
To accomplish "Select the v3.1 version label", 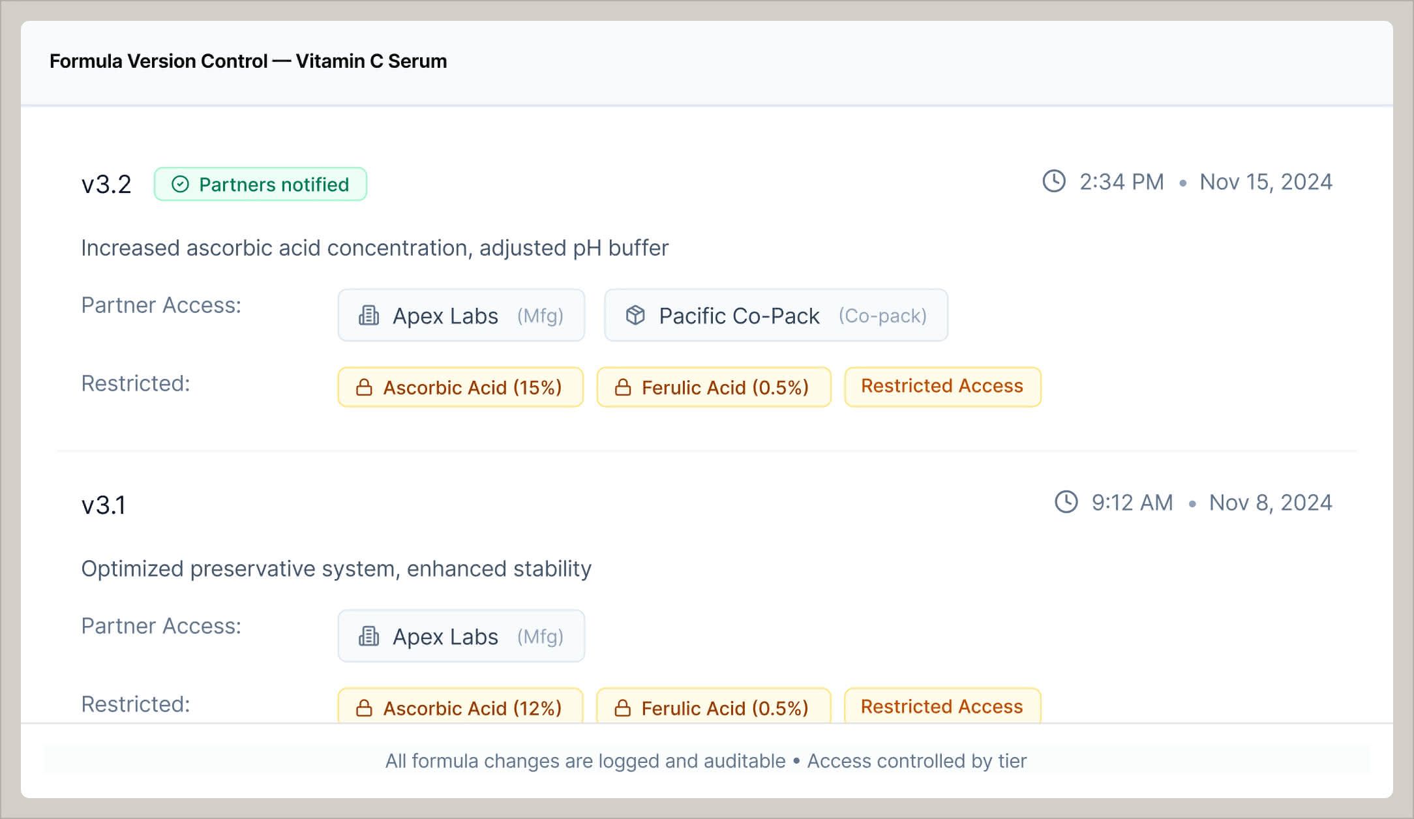I will pos(105,503).
